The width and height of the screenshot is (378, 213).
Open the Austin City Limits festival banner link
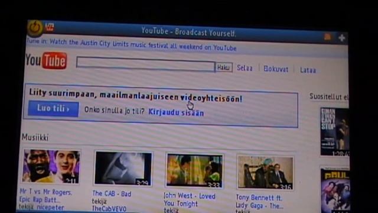(131, 44)
